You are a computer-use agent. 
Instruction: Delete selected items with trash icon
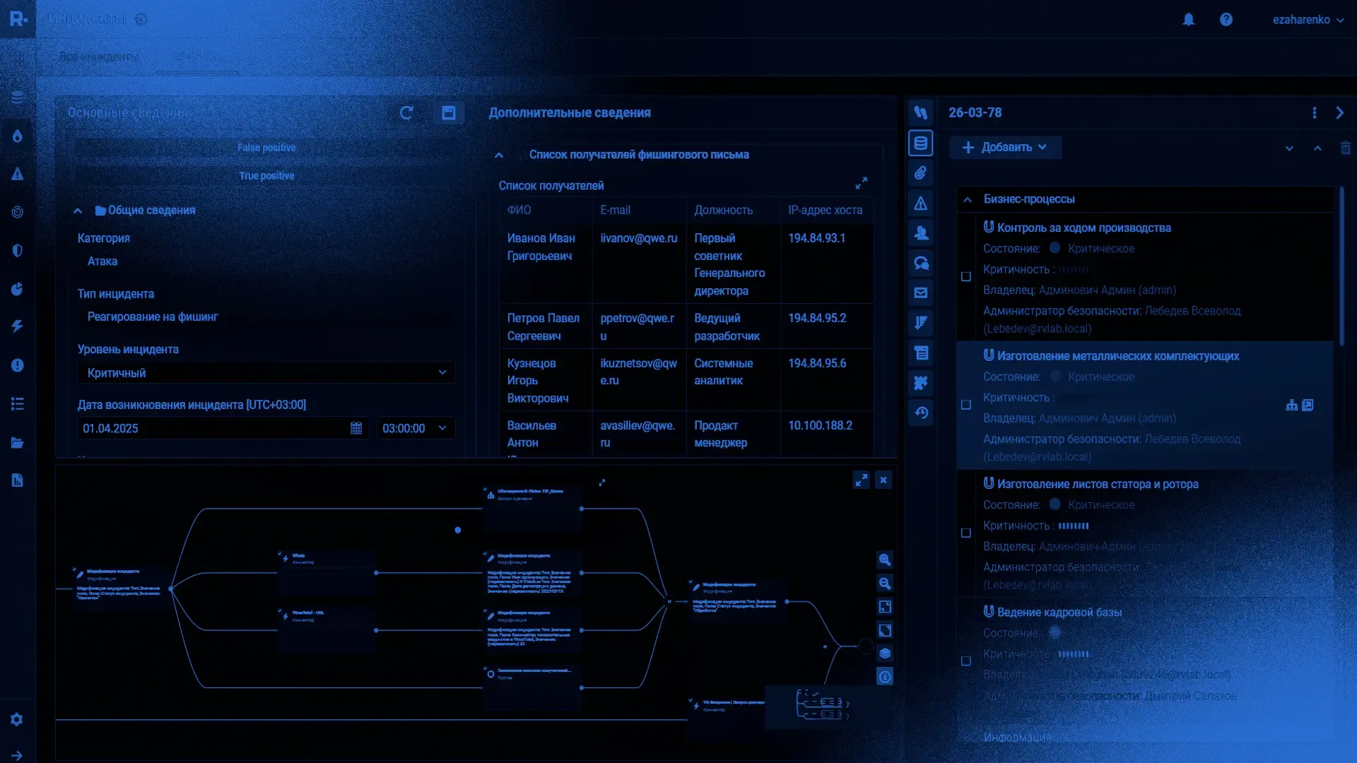click(x=1345, y=148)
